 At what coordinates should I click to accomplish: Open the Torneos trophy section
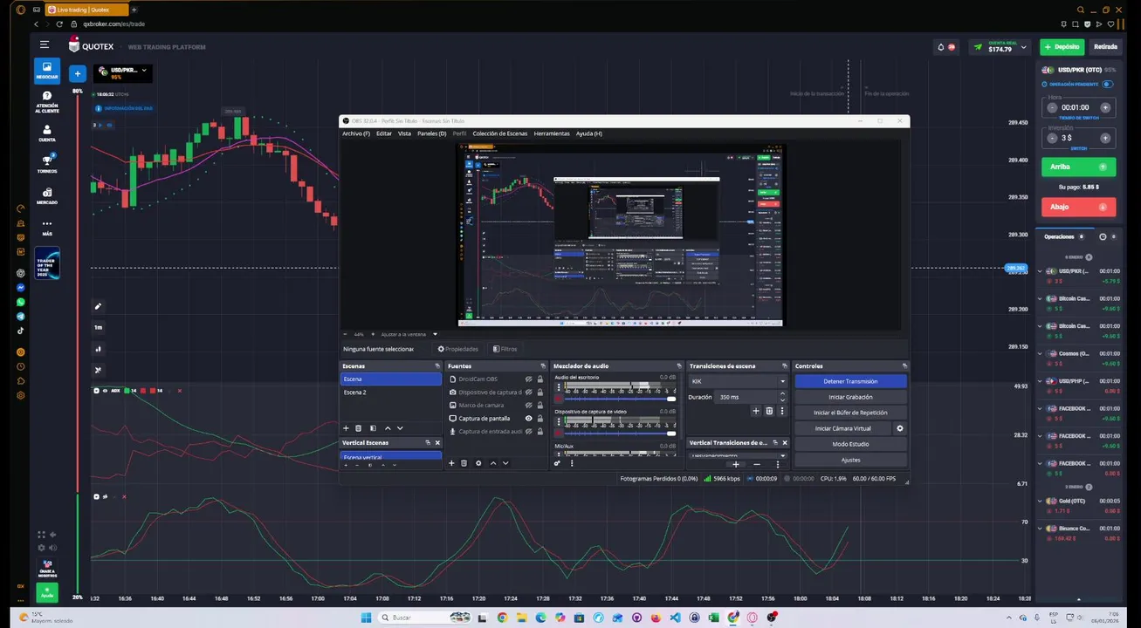point(47,164)
